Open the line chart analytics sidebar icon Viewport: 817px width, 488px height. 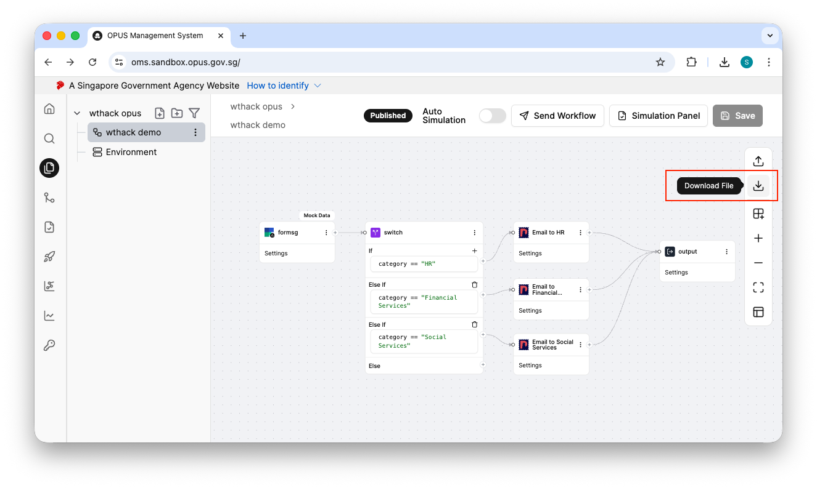tap(49, 316)
